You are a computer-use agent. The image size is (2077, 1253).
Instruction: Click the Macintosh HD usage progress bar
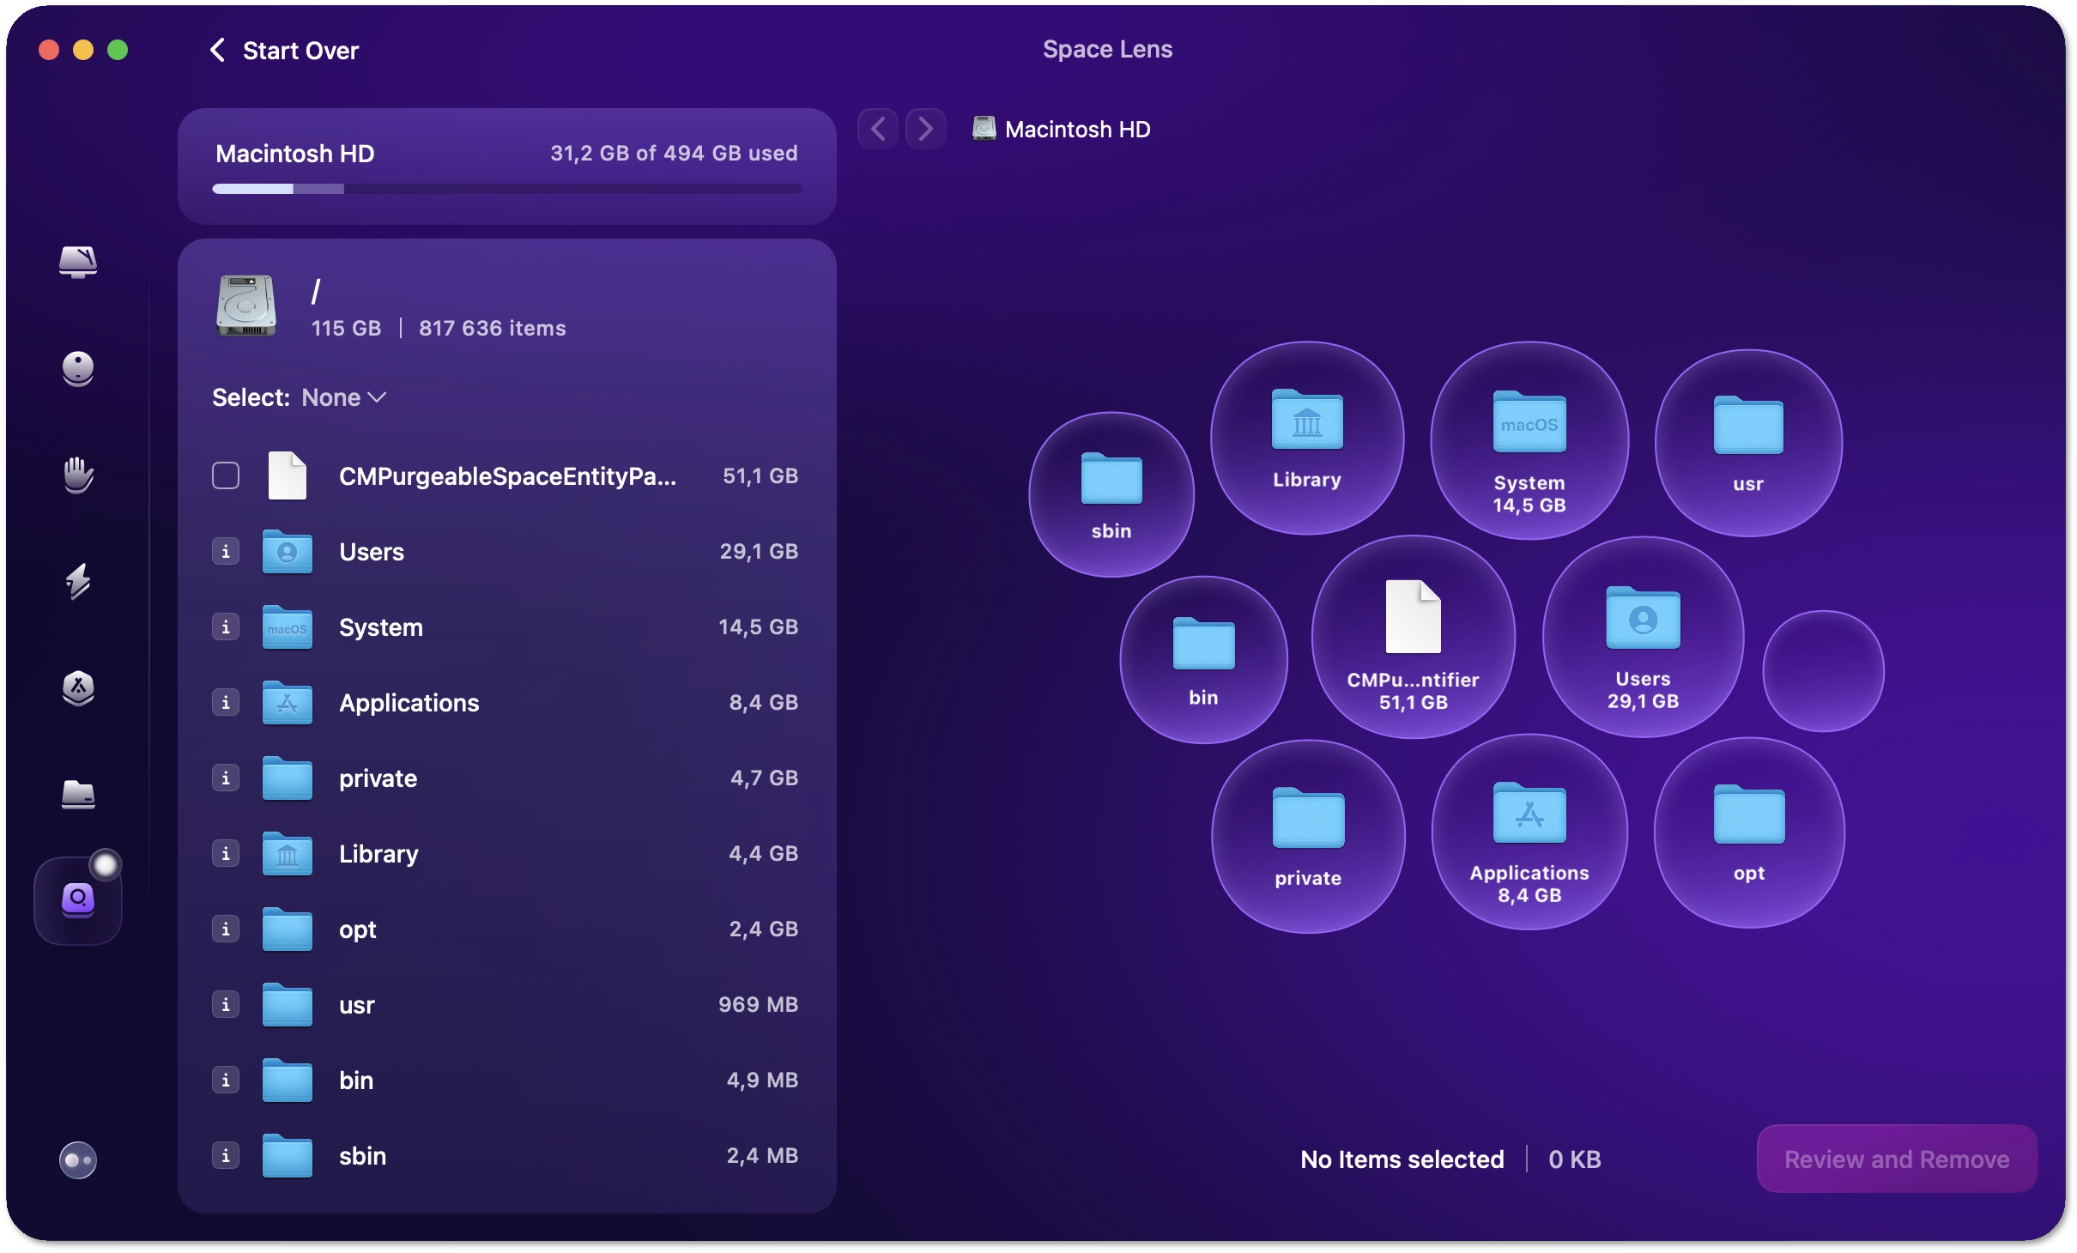pyautogui.click(x=506, y=189)
